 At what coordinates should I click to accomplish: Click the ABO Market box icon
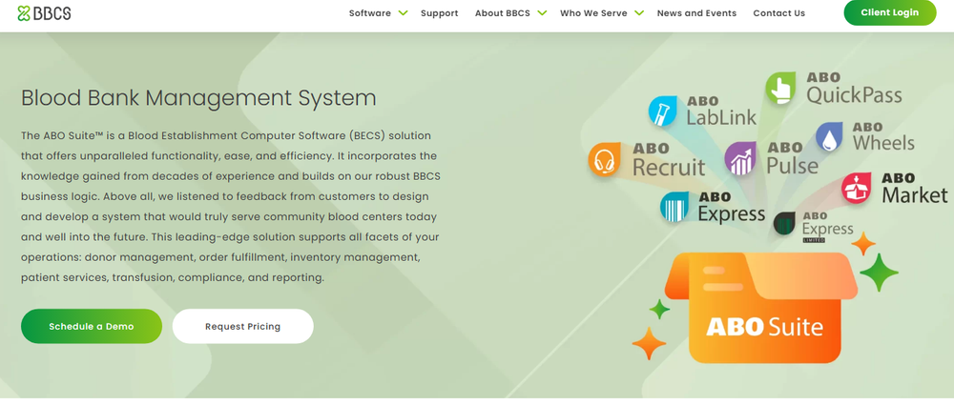tap(857, 188)
